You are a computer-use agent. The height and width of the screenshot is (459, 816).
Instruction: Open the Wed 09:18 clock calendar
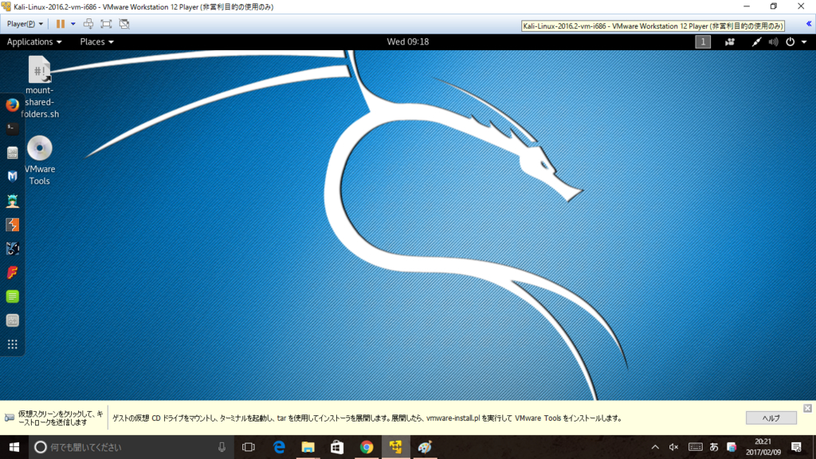[407, 41]
